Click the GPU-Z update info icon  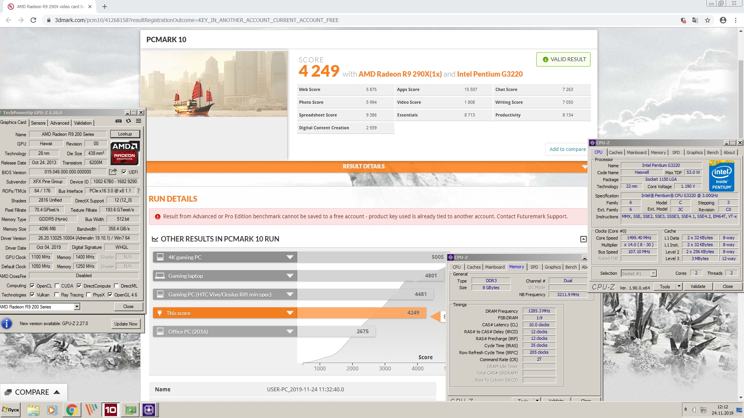click(7, 324)
